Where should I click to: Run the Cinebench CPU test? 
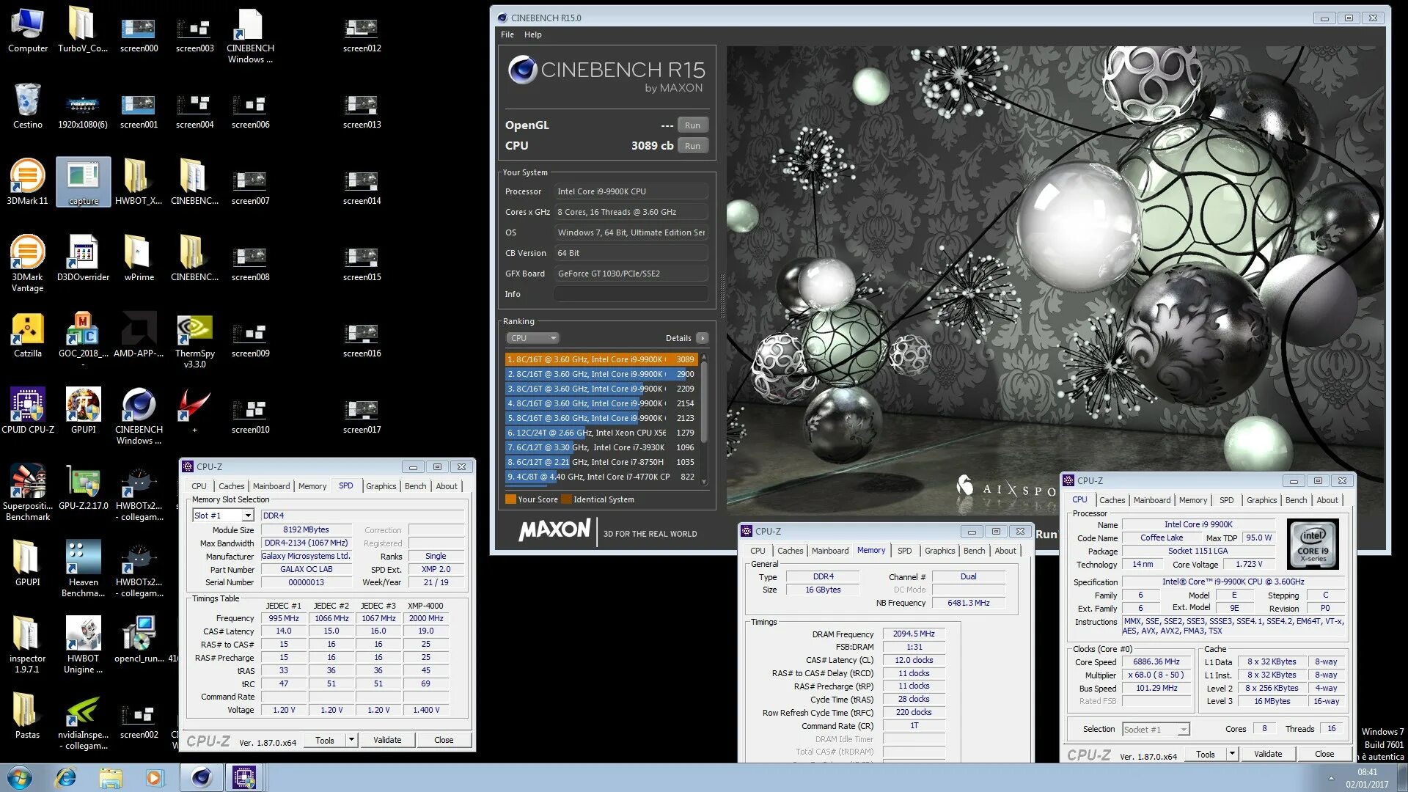pyautogui.click(x=692, y=146)
